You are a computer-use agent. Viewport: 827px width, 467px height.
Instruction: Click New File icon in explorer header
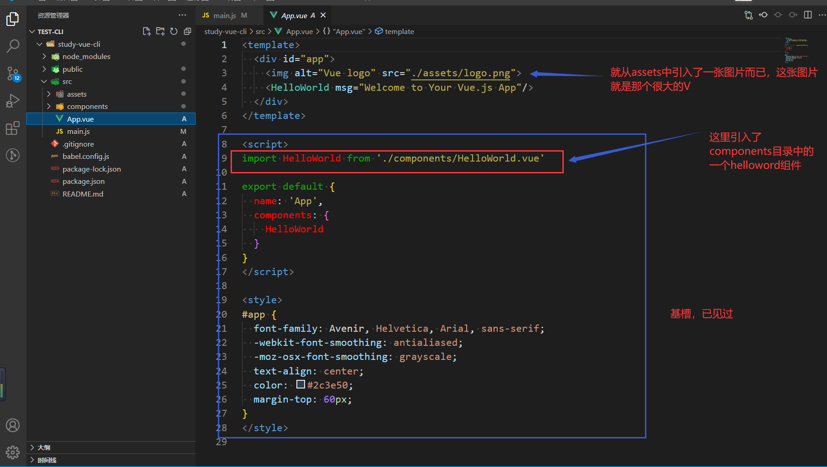coord(147,31)
